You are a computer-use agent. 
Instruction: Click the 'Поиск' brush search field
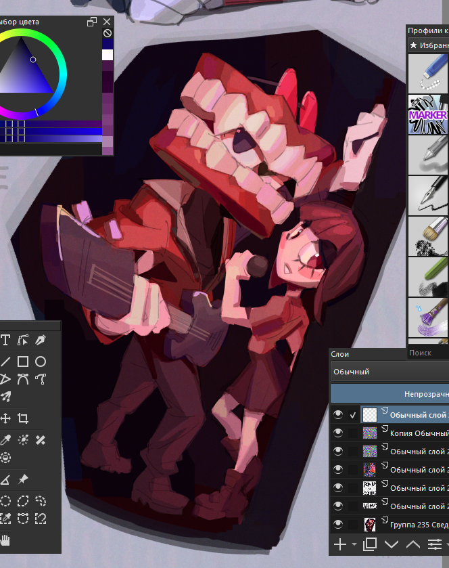tap(429, 353)
